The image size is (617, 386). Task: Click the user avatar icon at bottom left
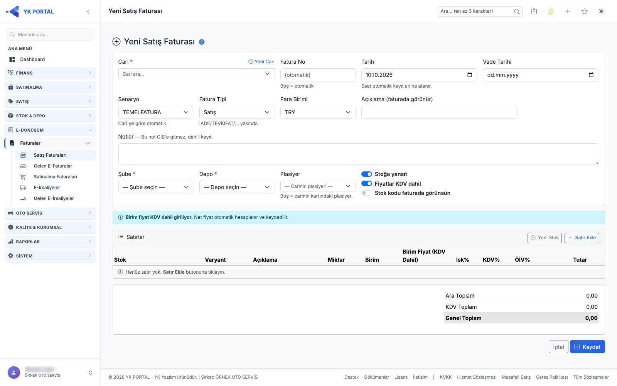[14, 372]
